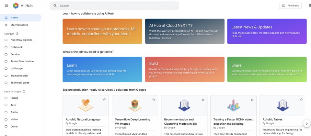Open the green Share tile

(x=267, y=69)
